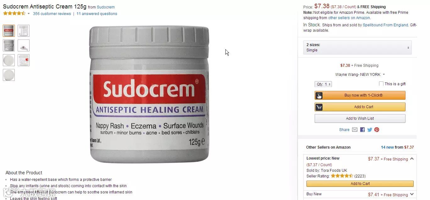Image resolution: width=430 pixels, height=200 pixels.
Task: Share product on Pinterest icon
Action: click(377, 129)
